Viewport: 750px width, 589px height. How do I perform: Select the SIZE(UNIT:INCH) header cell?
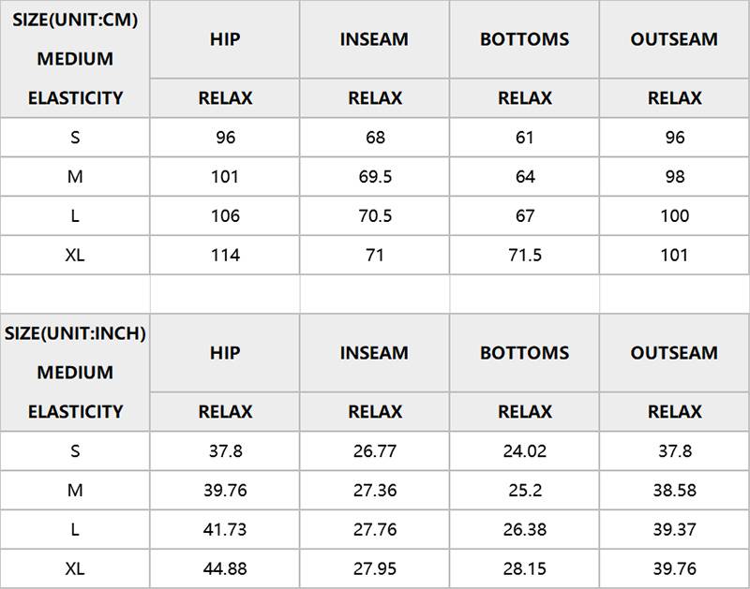point(75,373)
